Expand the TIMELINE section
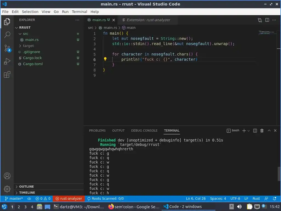Viewport: 281px width, 211px height. (x=49, y=193)
